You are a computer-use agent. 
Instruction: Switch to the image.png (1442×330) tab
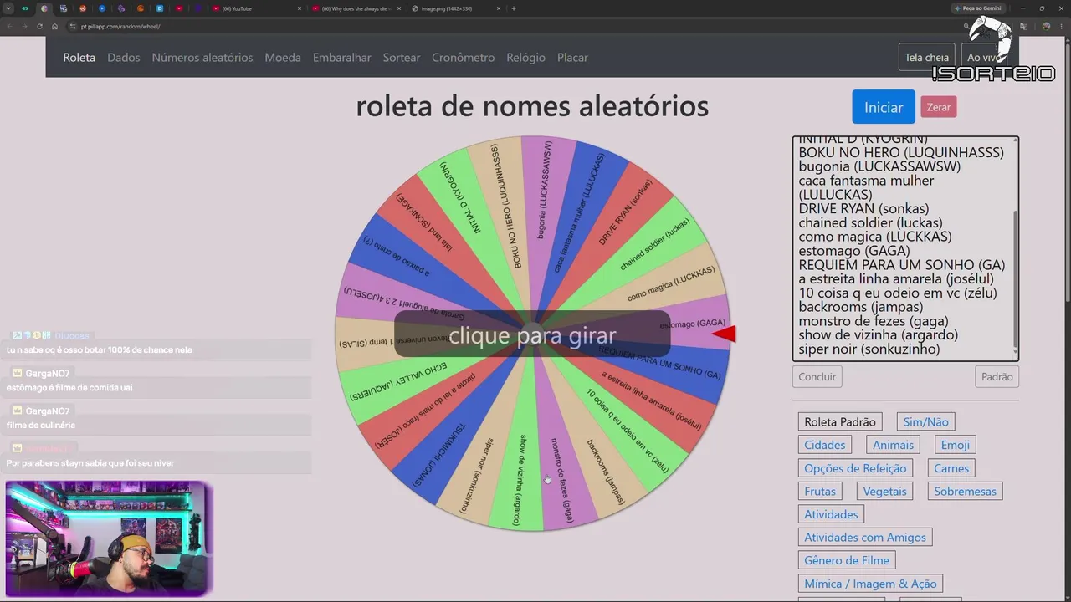456,8
